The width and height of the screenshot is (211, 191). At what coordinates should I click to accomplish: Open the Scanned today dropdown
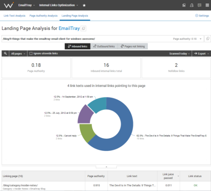pos(180,53)
